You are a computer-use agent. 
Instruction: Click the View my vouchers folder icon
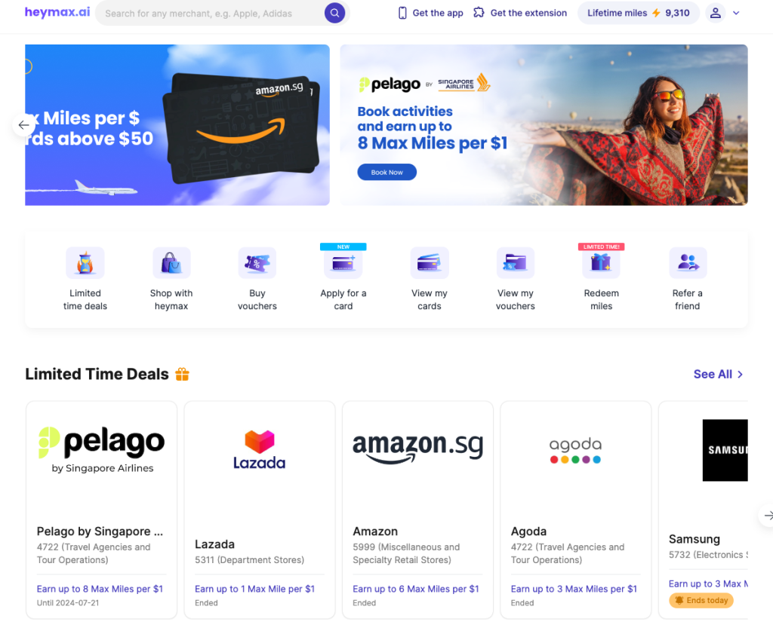click(515, 263)
